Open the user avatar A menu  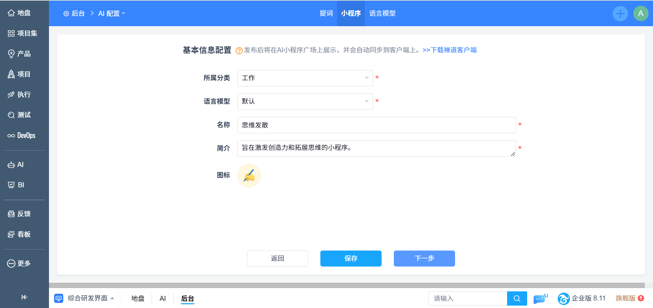pos(641,14)
